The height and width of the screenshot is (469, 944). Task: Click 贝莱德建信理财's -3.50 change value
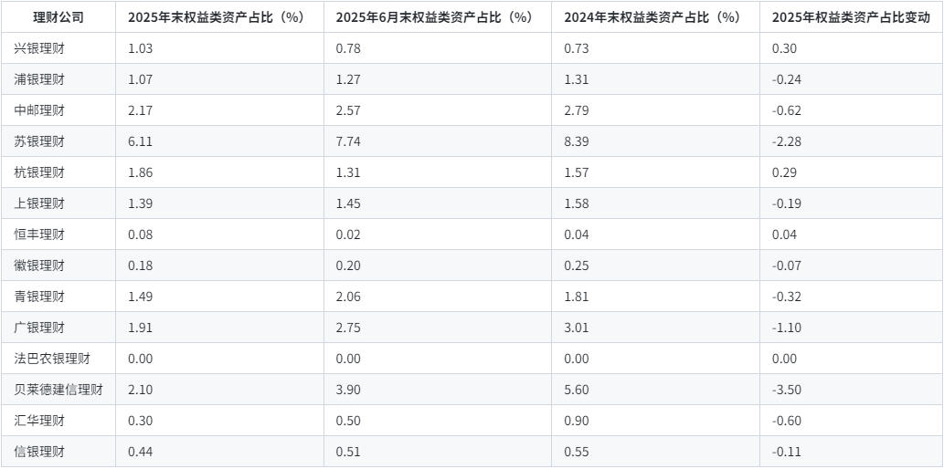coord(787,390)
